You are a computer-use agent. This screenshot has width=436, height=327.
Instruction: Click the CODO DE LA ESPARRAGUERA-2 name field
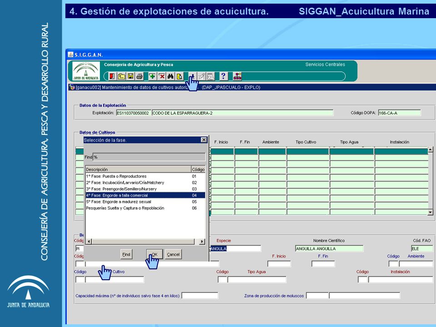tap(243, 113)
